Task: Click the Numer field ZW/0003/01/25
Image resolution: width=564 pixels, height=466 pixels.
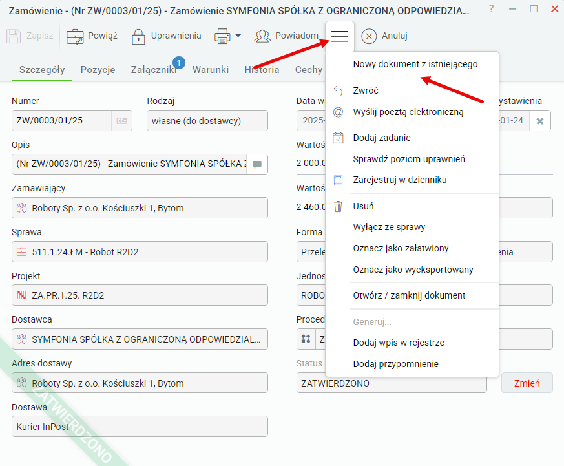Action: tap(61, 121)
